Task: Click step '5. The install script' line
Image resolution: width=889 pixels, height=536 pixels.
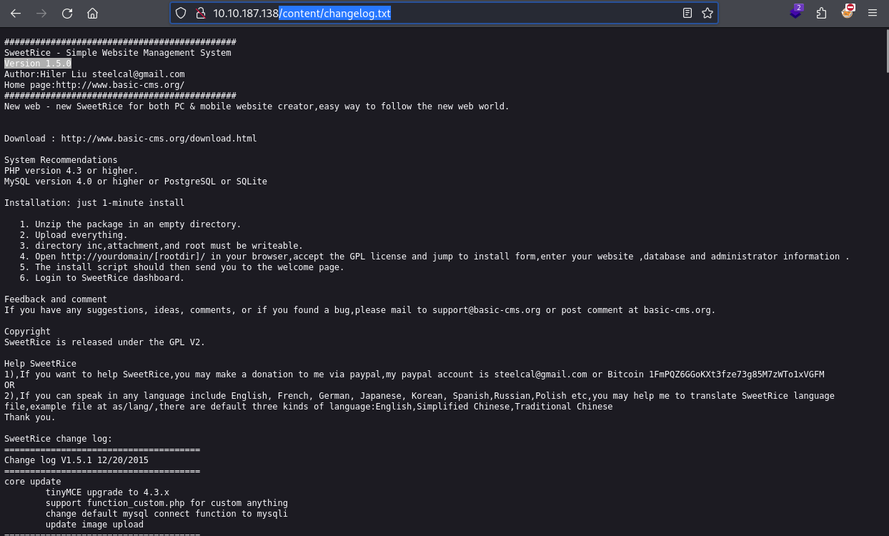Action: (x=182, y=267)
